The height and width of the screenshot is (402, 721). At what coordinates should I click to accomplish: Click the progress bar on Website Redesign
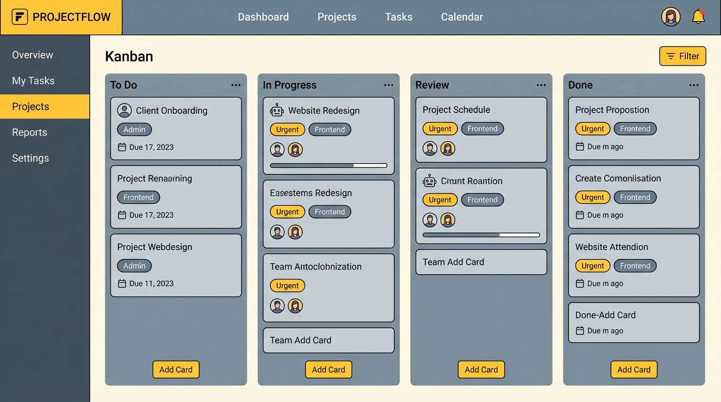point(329,166)
